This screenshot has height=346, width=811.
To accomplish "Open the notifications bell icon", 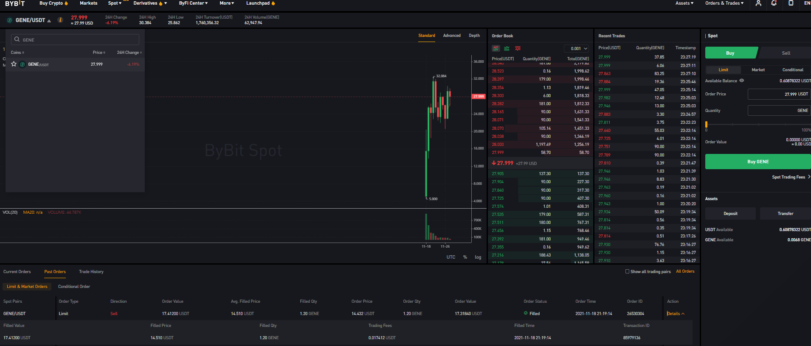I will point(774,3).
